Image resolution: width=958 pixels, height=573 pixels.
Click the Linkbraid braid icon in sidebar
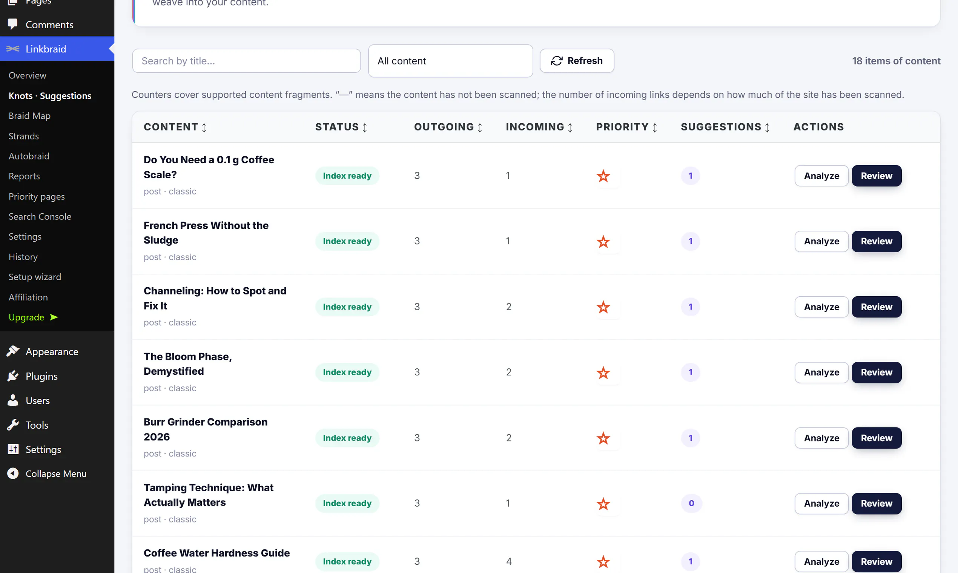click(13, 49)
